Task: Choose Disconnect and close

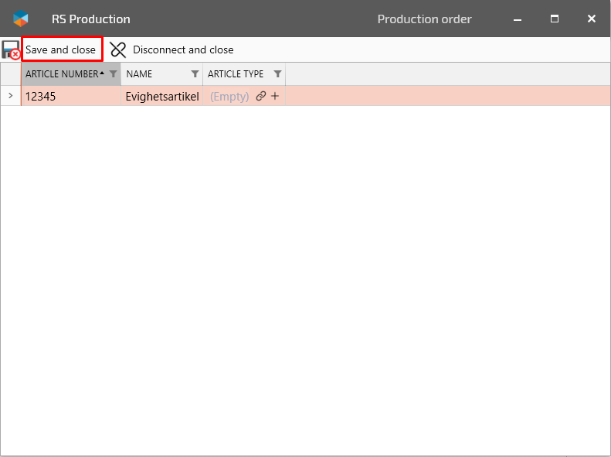Action: pos(183,50)
